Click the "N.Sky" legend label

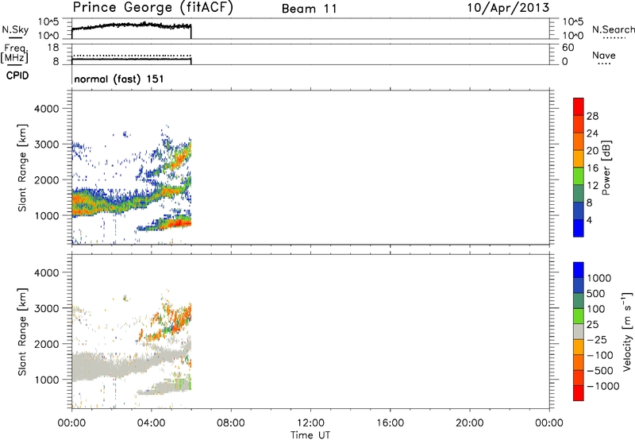point(15,29)
